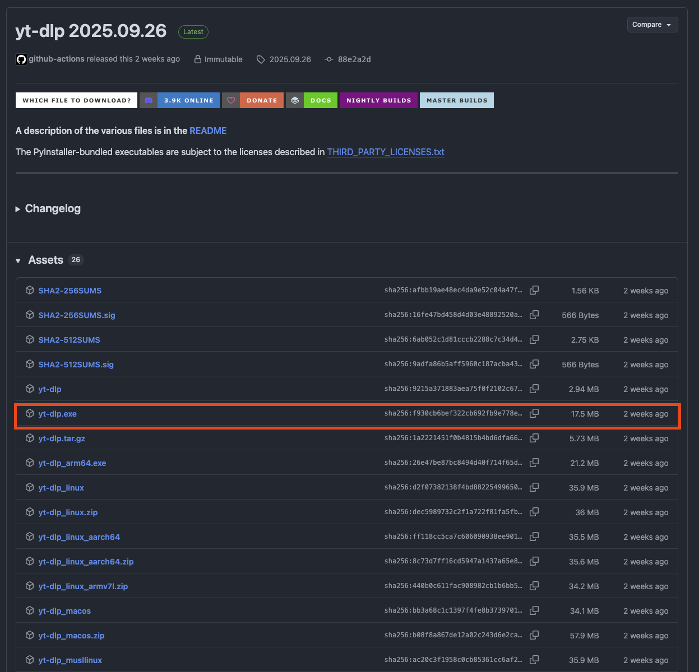Copy SHA256 hash for yt-dlp_linux.zip
Viewport: 699px width, 672px height.
coord(534,512)
